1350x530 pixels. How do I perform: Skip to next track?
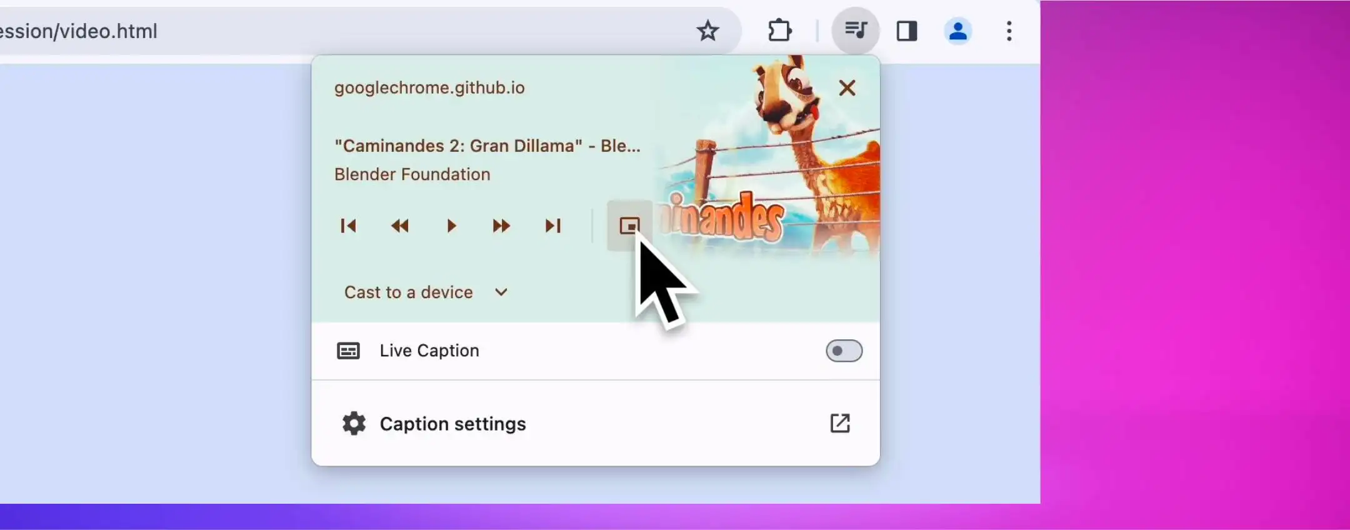point(553,226)
